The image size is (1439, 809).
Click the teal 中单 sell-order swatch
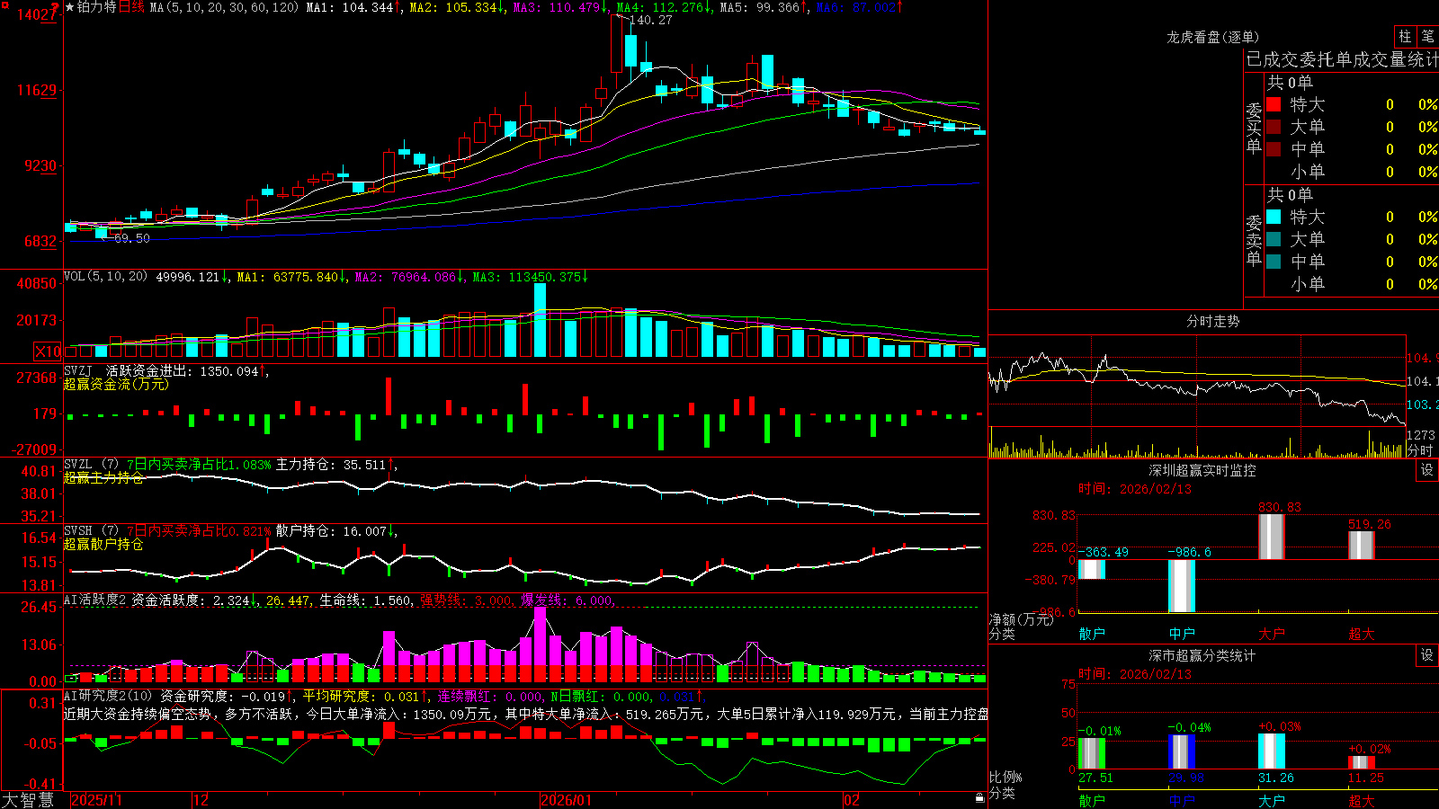1274,261
